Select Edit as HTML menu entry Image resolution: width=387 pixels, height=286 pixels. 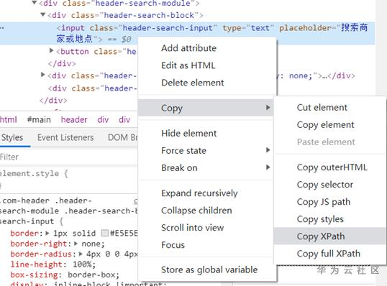pos(188,65)
